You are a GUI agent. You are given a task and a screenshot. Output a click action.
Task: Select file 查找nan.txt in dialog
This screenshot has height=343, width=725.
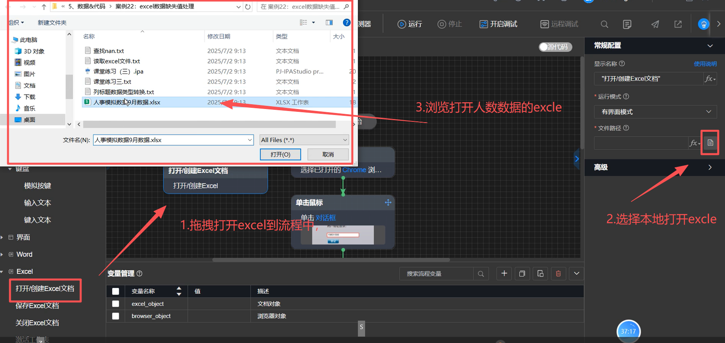tap(109, 51)
